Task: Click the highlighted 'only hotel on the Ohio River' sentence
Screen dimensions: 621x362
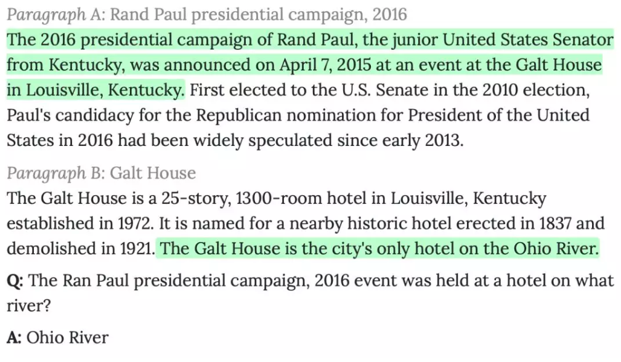Action: click(378, 249)
